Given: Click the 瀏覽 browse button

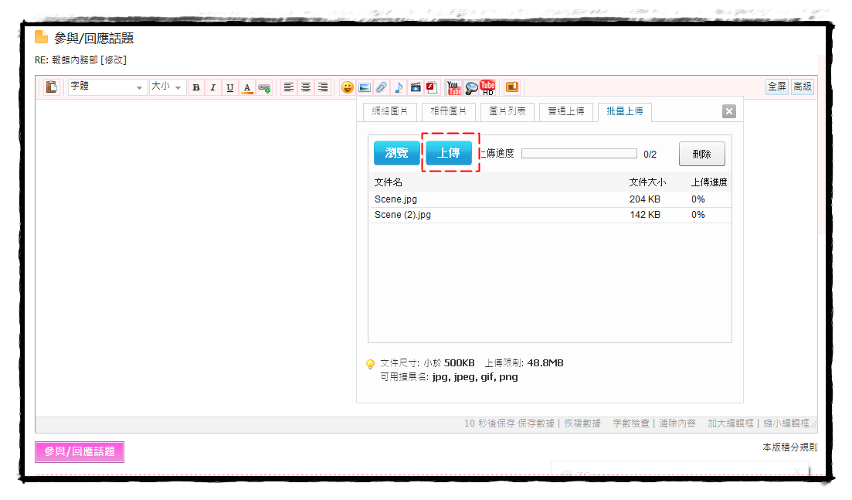Looking at the screenshot, I should [396, 153].
